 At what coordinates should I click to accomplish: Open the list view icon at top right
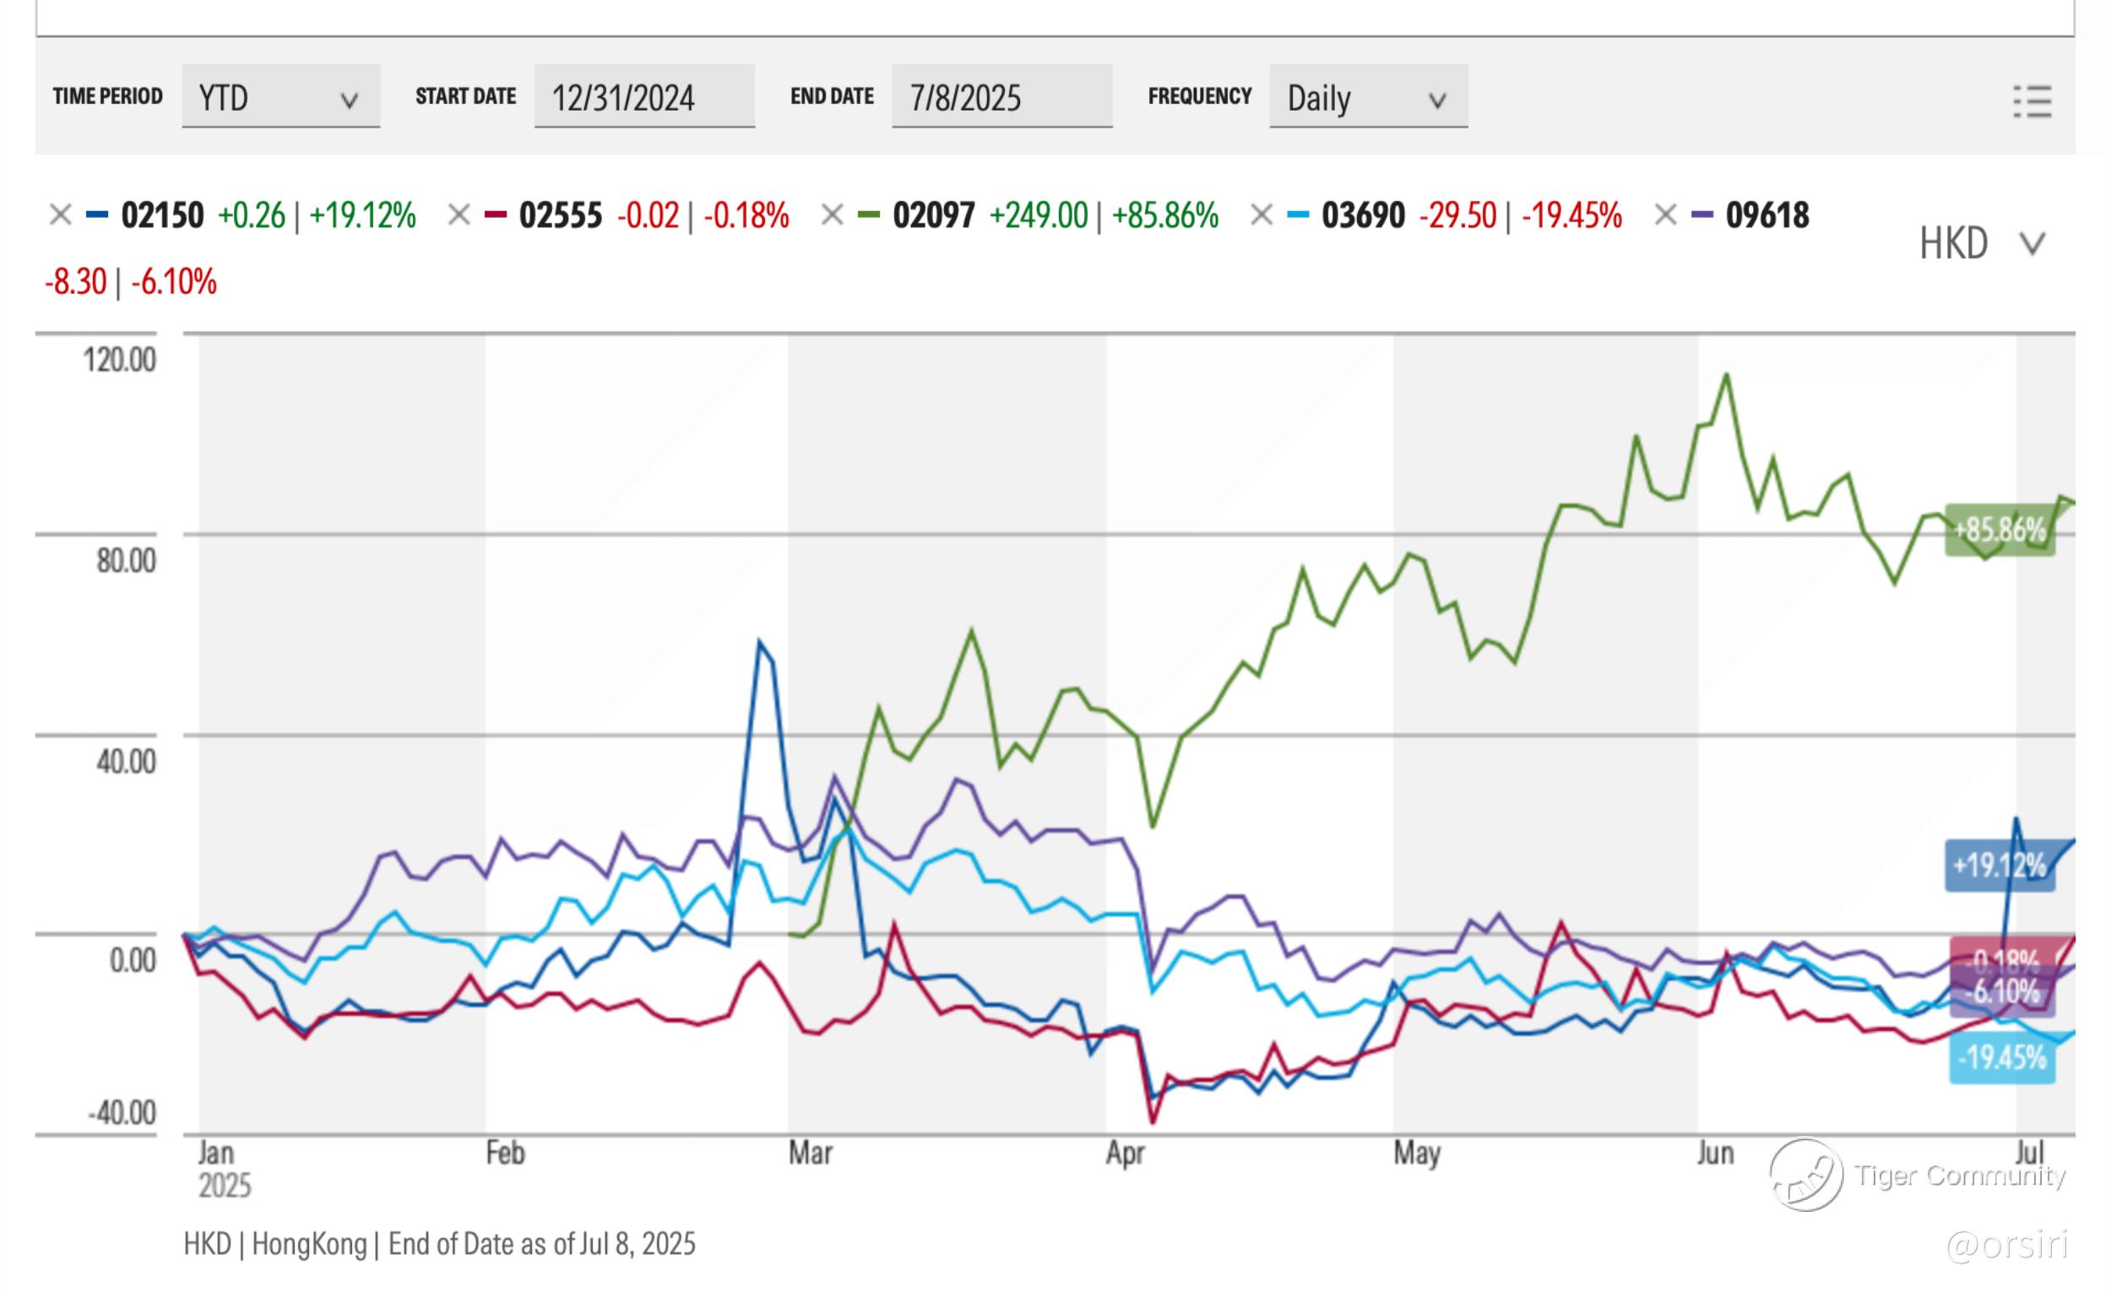click(x=2032, y=101)
